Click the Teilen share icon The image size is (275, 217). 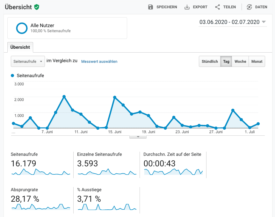[x=218, y=7]
